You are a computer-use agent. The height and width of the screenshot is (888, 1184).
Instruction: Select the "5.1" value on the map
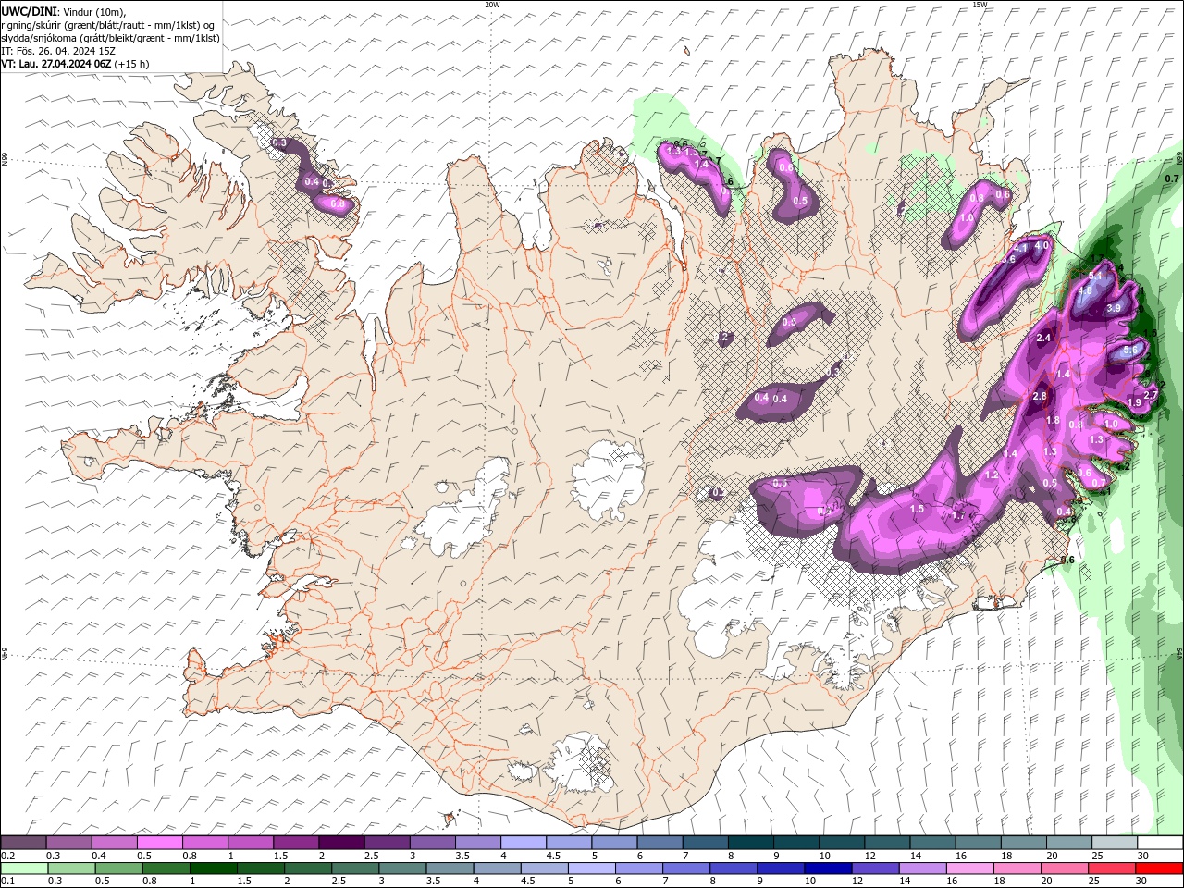(1095, 276)
